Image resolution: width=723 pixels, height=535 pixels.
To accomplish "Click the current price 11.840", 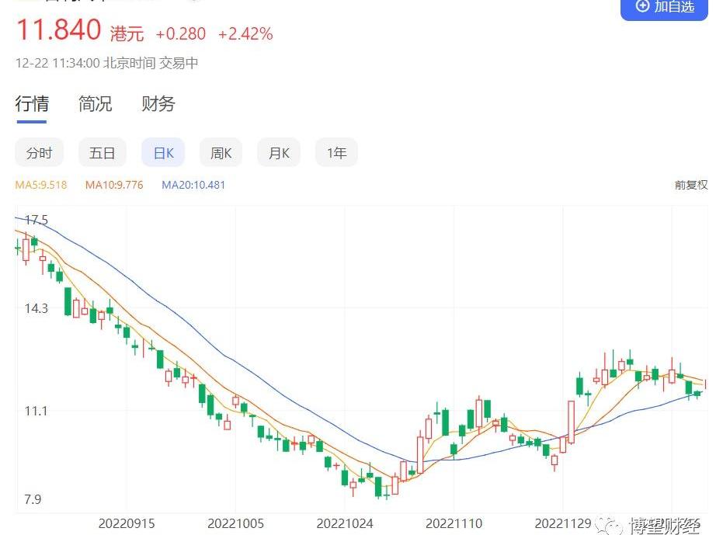I will click(x=58, y=30).
